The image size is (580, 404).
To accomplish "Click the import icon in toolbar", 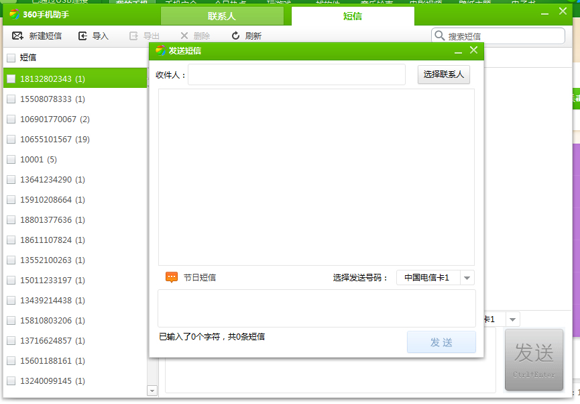I will point(82,36).
